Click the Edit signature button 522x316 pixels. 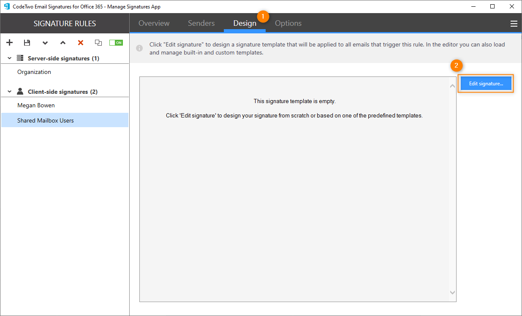pyautogui.click(x=485, y=83)
